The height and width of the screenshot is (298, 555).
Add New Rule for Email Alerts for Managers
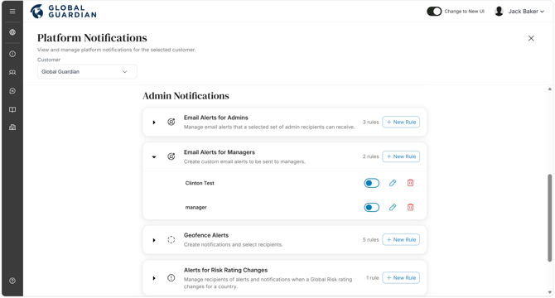click(x=401, y=156)
